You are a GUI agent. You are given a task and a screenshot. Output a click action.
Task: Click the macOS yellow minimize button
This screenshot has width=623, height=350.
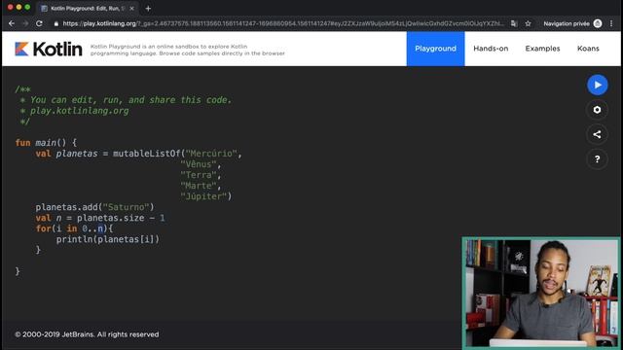18,7
